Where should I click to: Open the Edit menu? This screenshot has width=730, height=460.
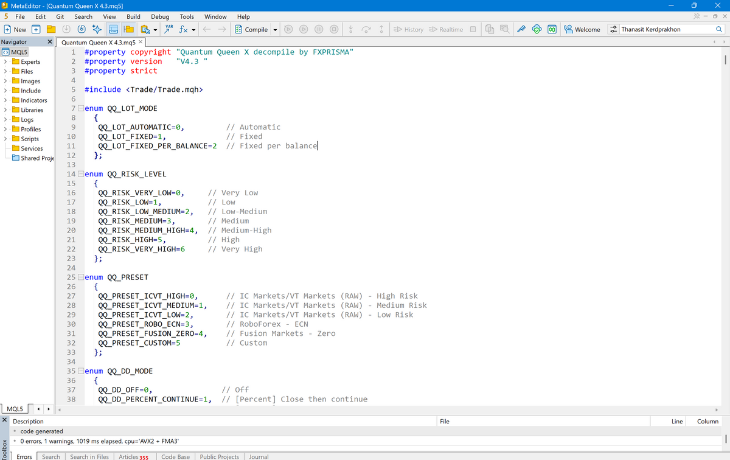(x=41, y=16)
